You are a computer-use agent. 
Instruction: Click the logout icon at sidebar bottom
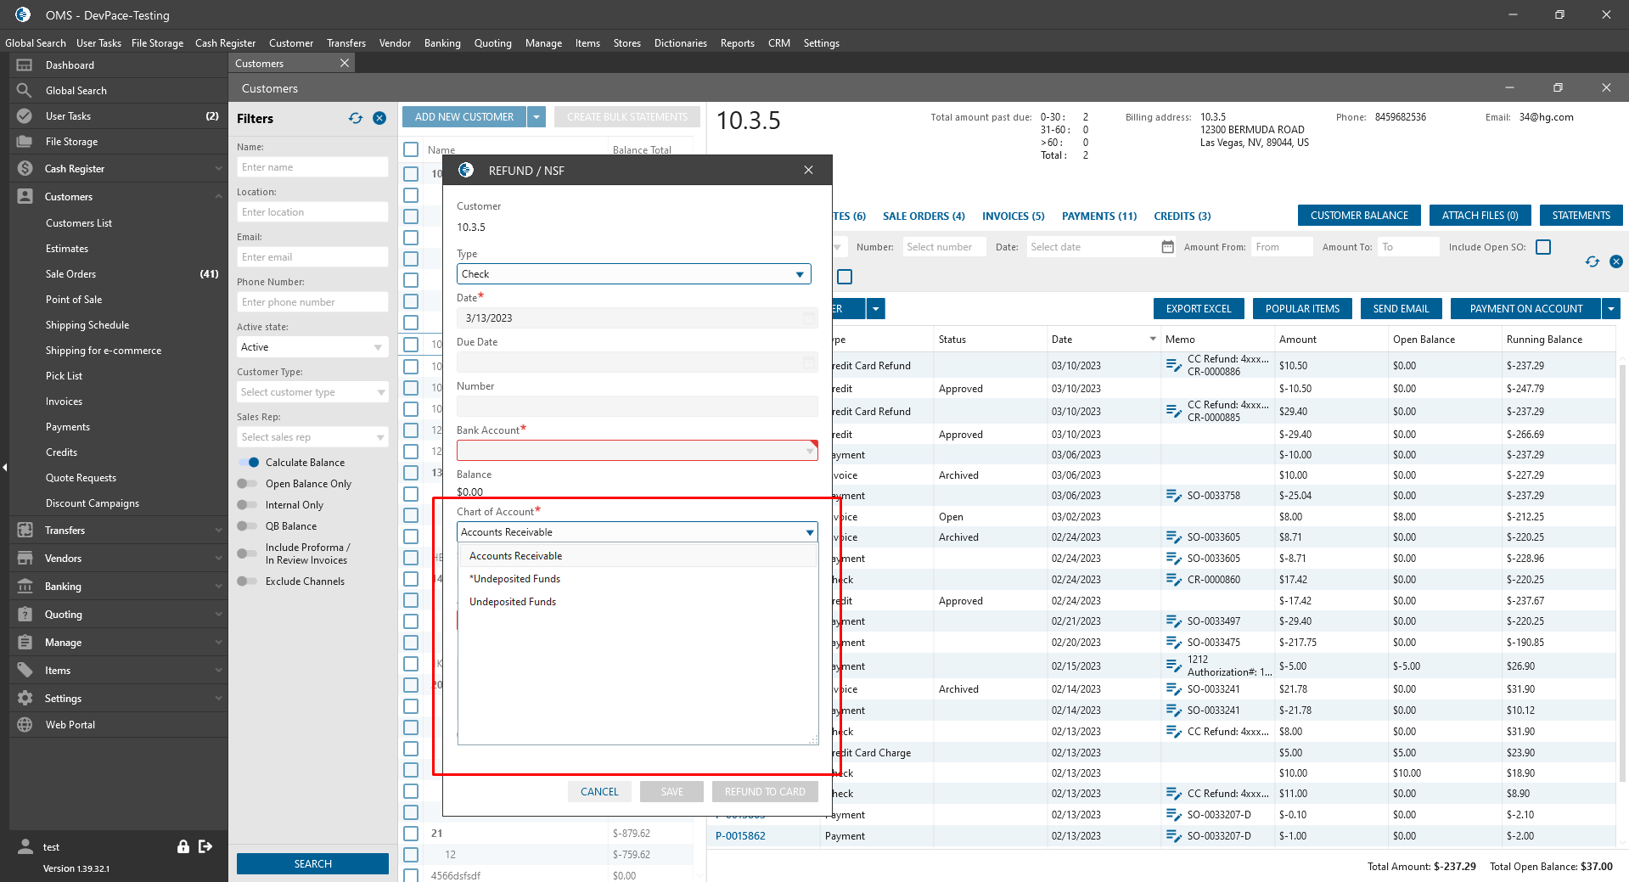(x=205, y=846)
